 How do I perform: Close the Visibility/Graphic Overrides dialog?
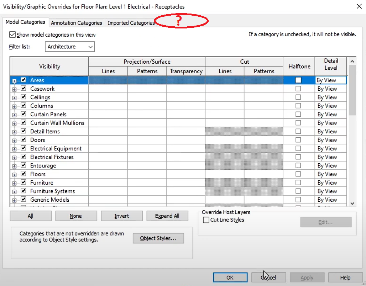pyautogui.click(x=359, y=6)
